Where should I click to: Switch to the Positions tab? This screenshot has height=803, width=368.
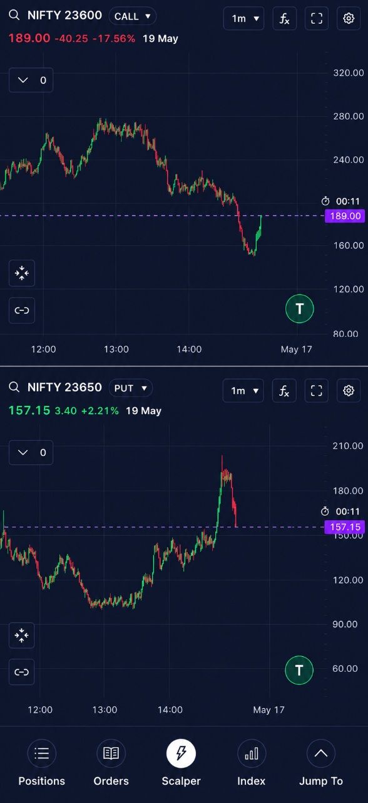tap(42, 763)
